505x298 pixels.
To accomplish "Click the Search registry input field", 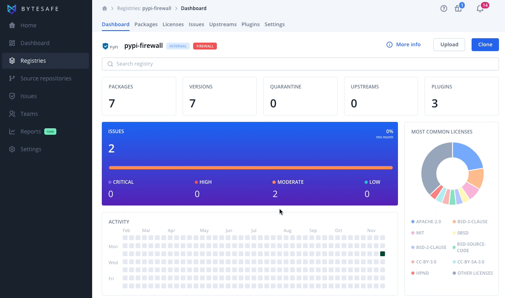I will coord(300,64).
